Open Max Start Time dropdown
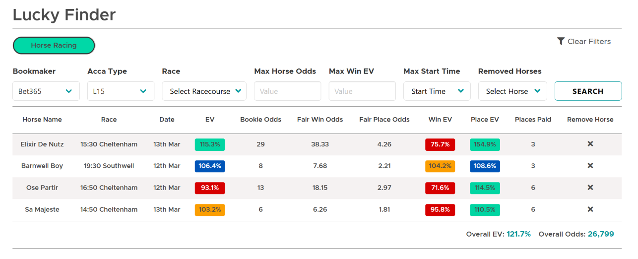Screen dimensions: 638x259 [x=437, y=91]
